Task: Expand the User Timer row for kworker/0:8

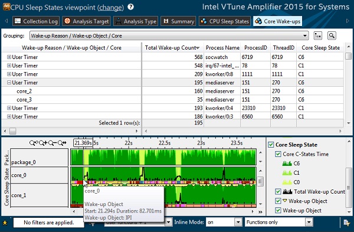Action: [9, 74]
